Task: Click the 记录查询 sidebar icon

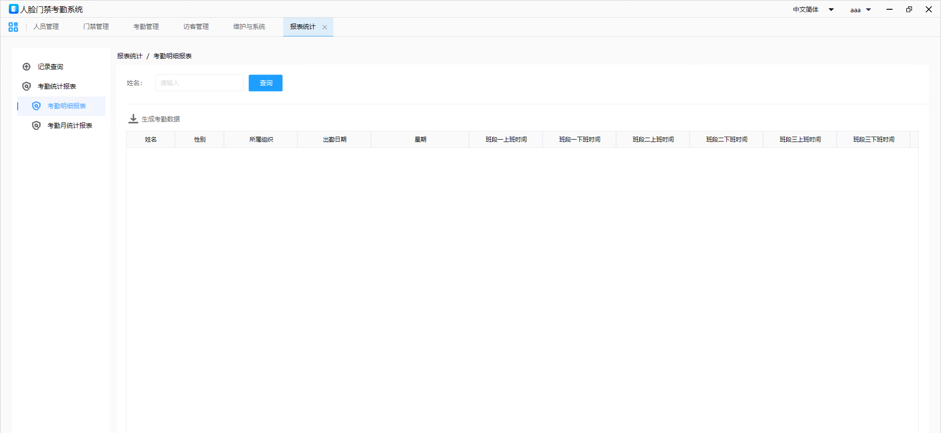Action: [26, 67]
